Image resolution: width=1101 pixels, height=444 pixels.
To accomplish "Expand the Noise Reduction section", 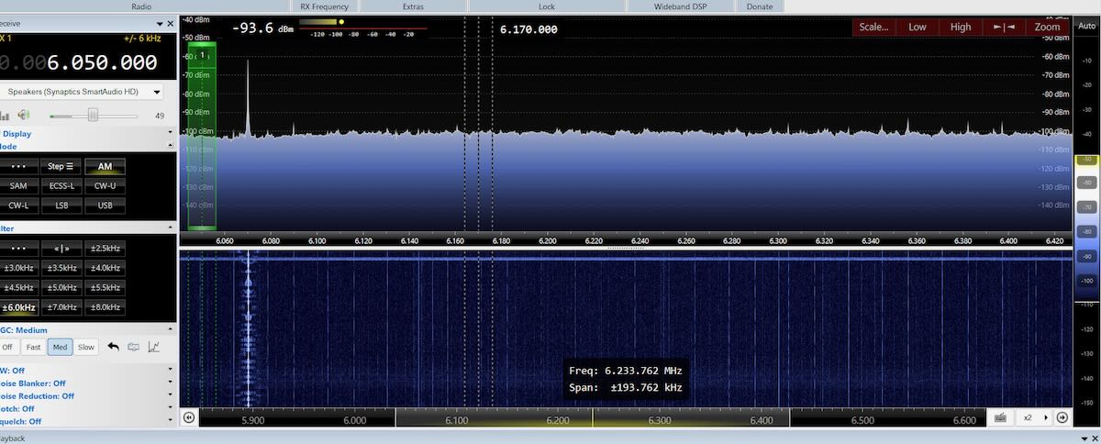I will pyautogui.click(x=170, y=396).
